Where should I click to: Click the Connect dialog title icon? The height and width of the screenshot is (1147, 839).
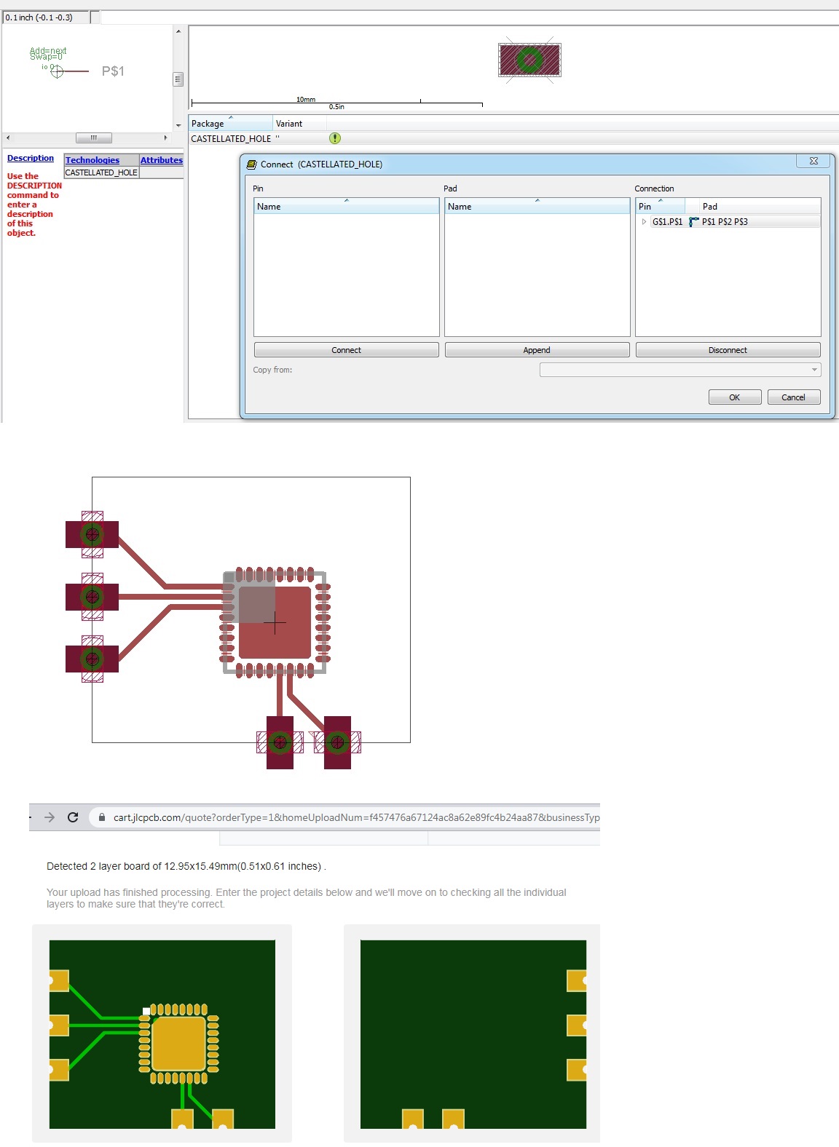252,164
